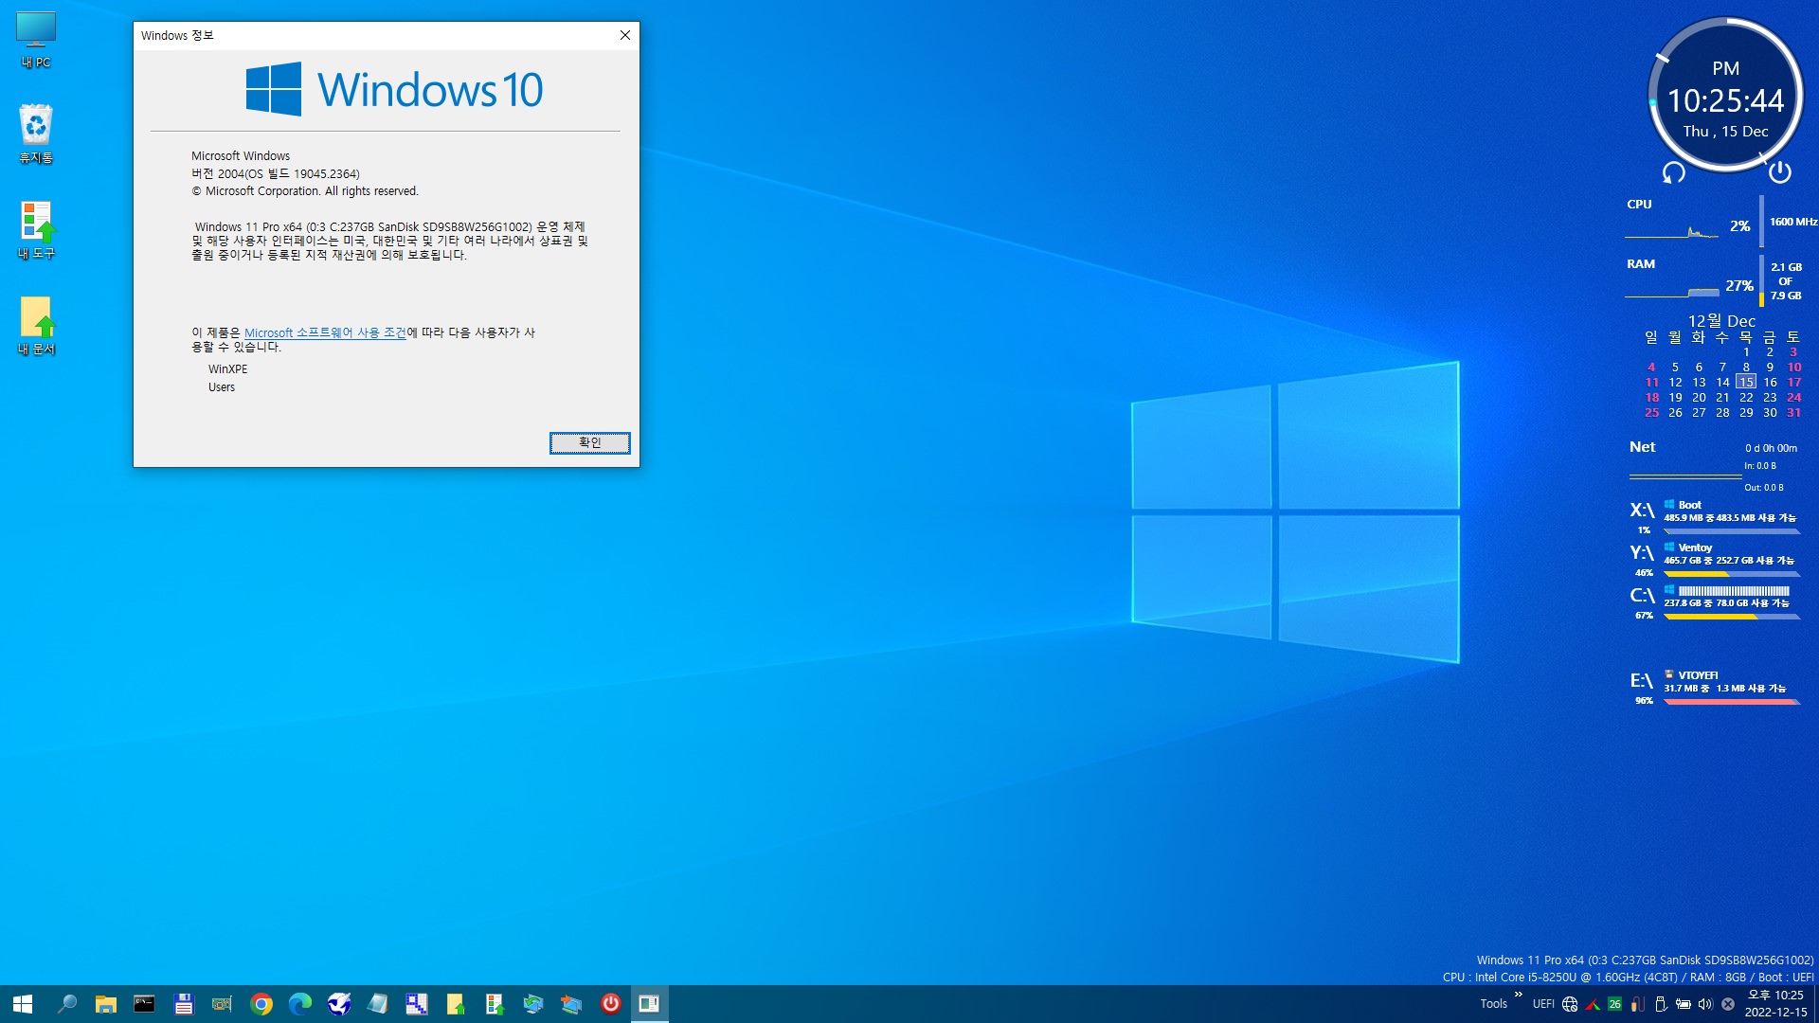The image size is (1819, 1023).
Task: Click the C:\ drive usage bar
Action: tap(1732, 617)
